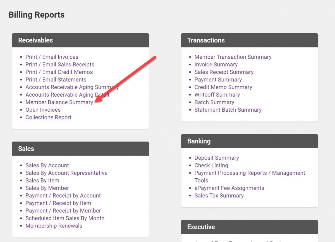Open the Open Invoices report

click(x=43, y=110)
